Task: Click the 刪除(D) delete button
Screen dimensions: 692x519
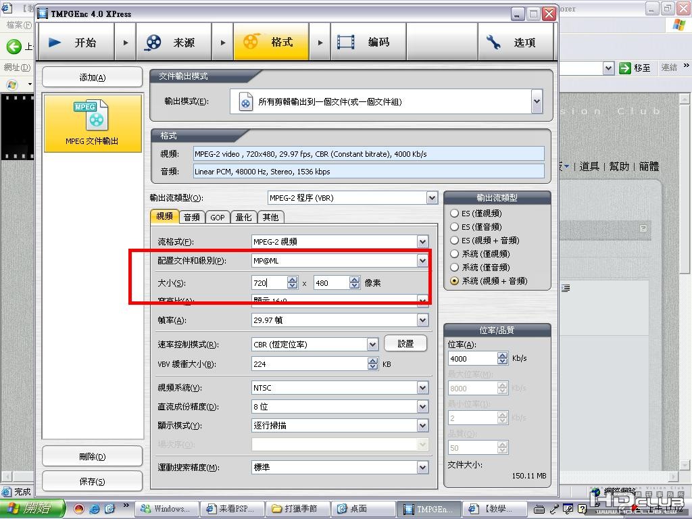Action: (92, 456)
